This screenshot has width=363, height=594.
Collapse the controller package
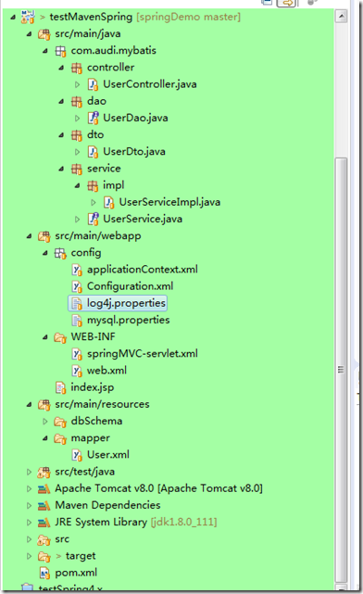[x=61, y=68]
